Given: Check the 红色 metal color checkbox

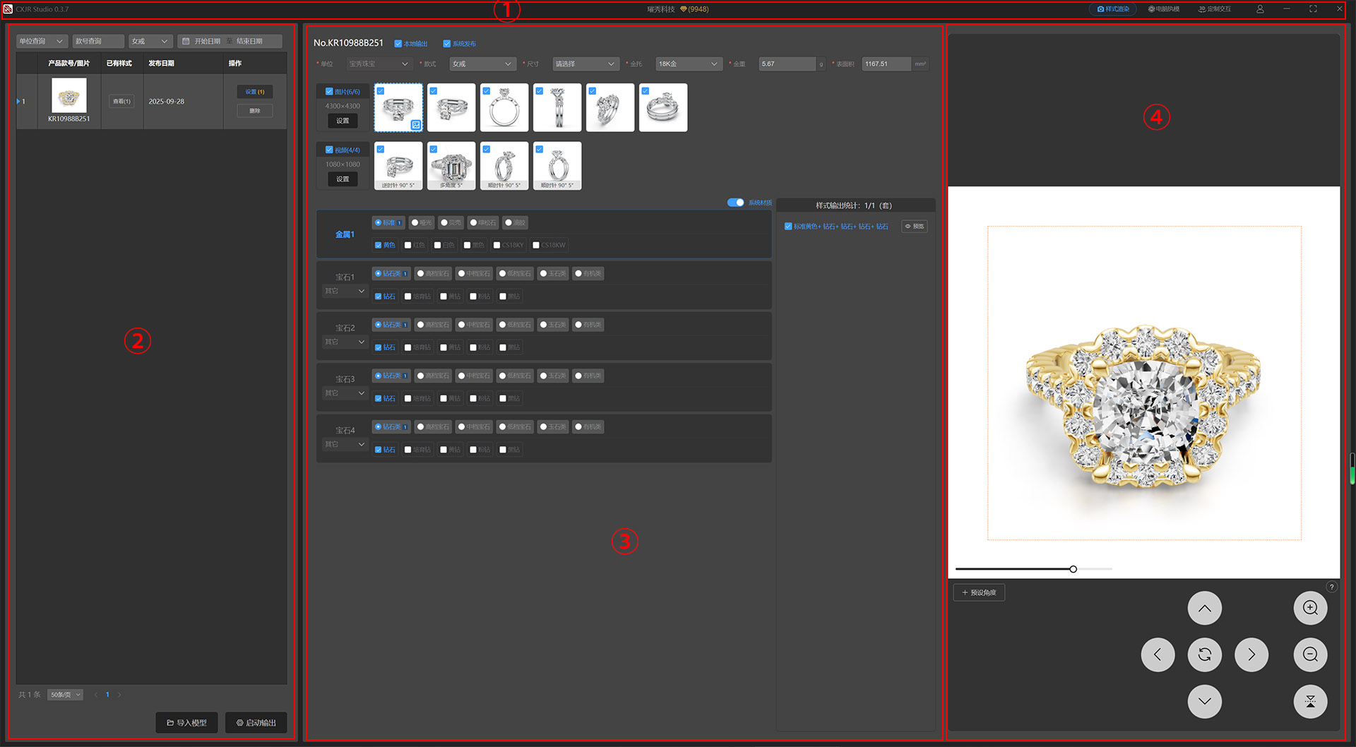Looking at the screenshot, I should (408, 245).
